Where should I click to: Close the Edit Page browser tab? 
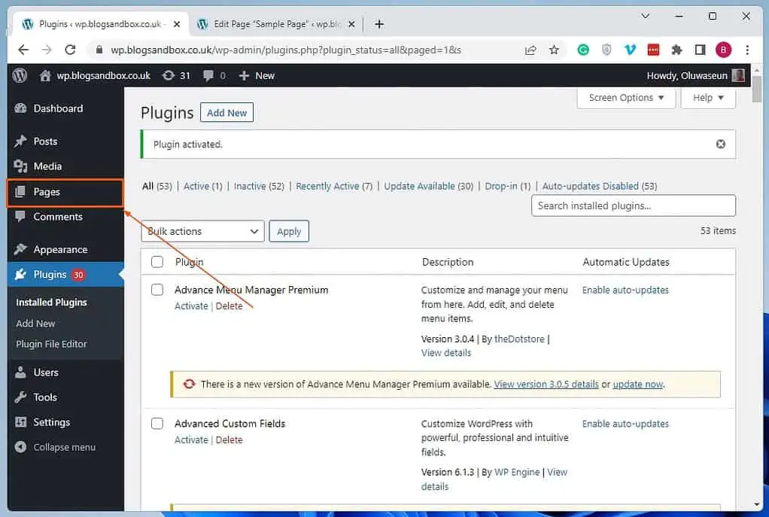351,24
